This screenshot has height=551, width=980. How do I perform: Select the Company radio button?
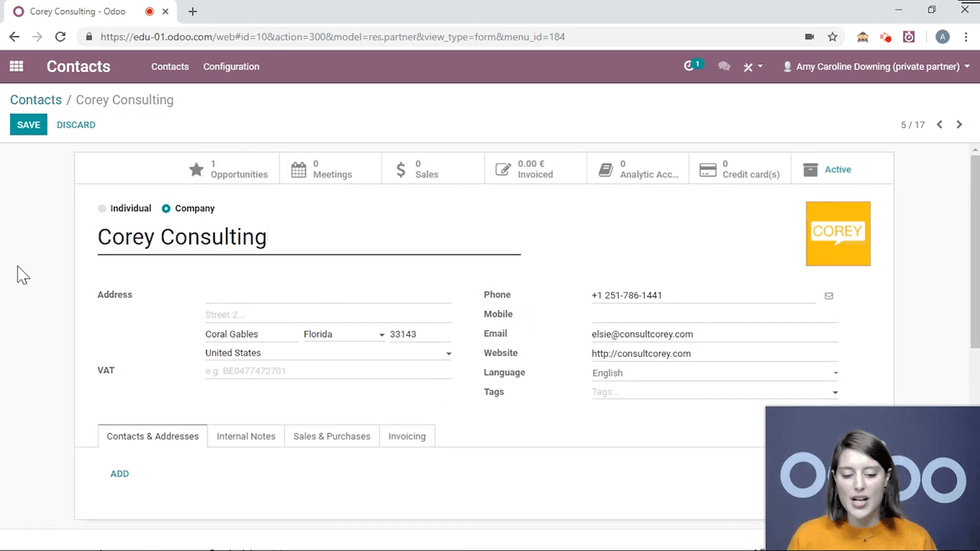(x=166, y=208)
